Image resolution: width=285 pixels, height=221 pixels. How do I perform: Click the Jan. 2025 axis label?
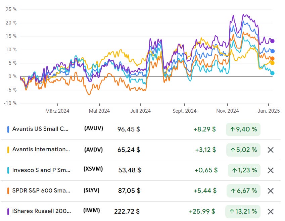[x=269, y=111]
